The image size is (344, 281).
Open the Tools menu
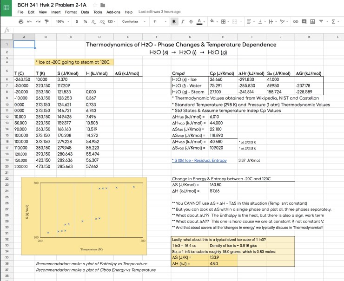point(98,12)
